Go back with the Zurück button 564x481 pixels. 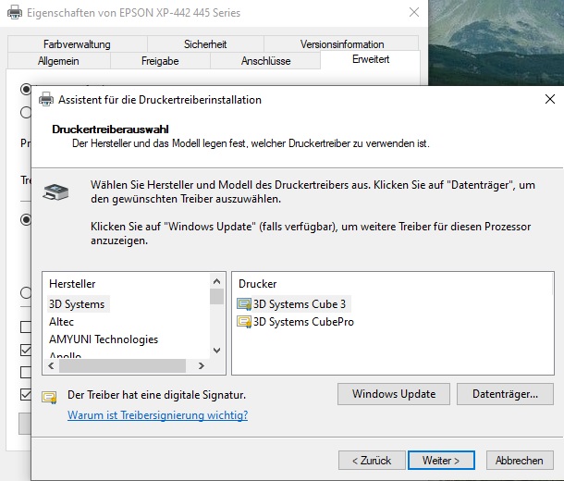pos(372,460)
